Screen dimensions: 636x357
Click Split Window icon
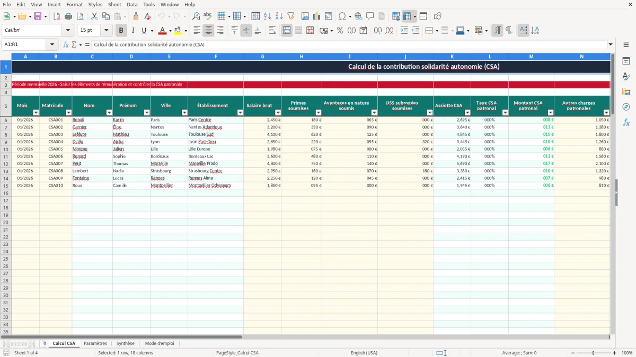[423, 16]
